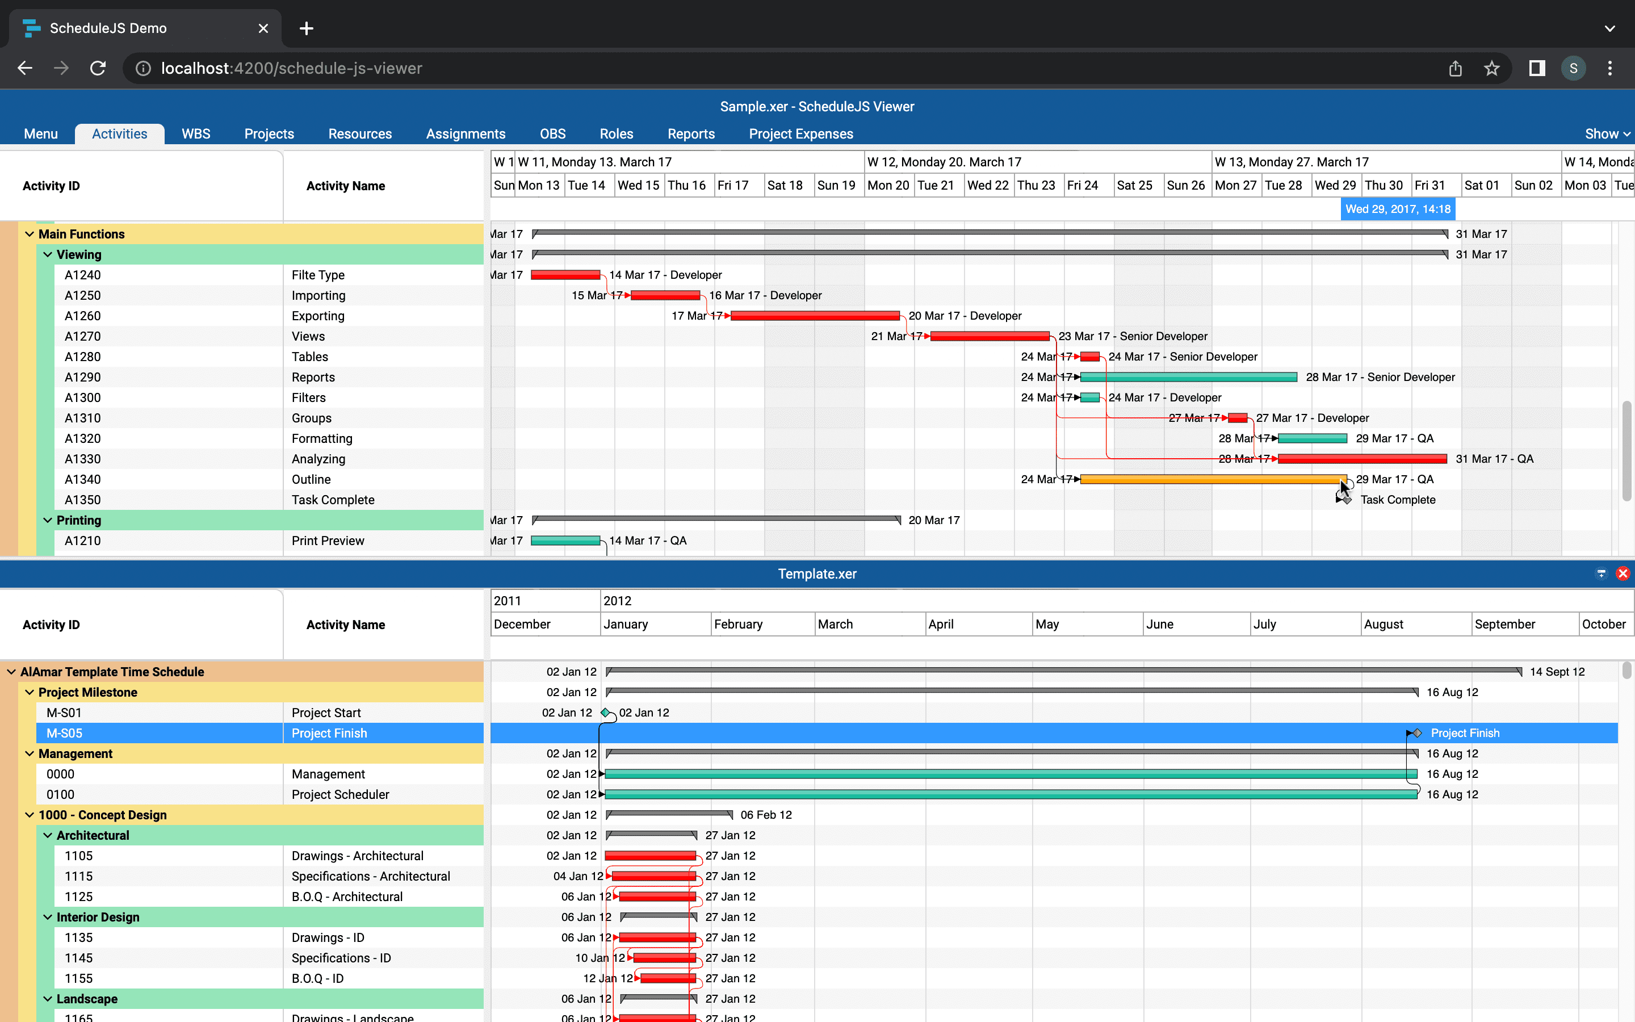
Task: Collapse the Viewing group
Action: pyautogui.click(x=47, y=254)
